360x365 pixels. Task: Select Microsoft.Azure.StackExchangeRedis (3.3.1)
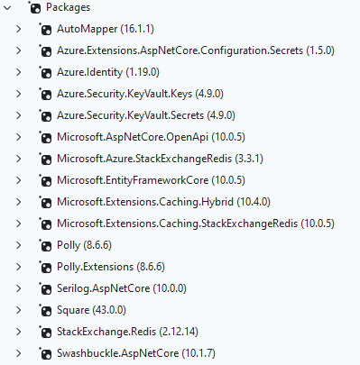[160, 159]
